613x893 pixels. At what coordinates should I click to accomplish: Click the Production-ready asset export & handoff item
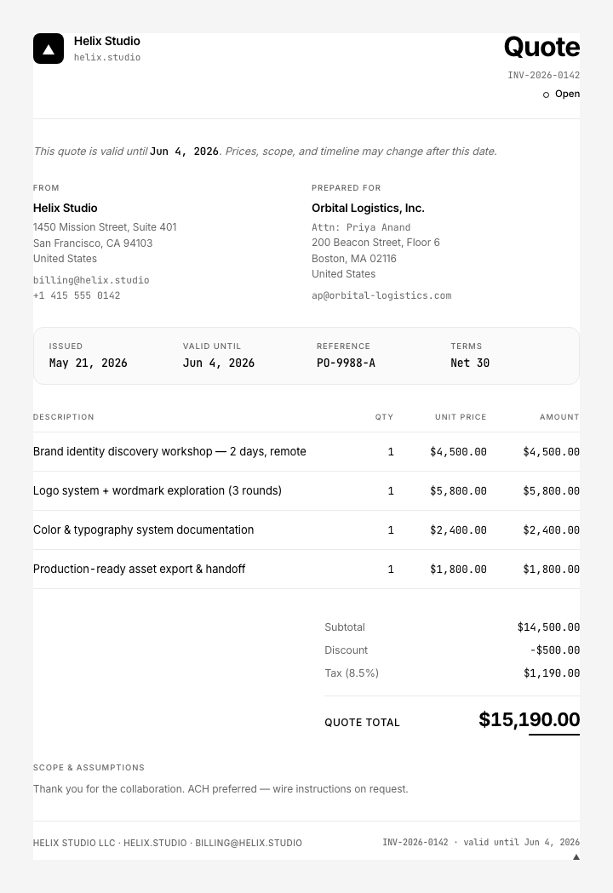139,569
